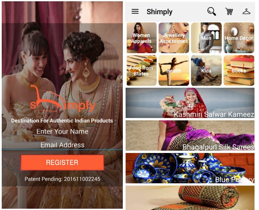This screenshot has width=259, height=210.
Task: Open Jewellery Accessories category
Action: 174,38
